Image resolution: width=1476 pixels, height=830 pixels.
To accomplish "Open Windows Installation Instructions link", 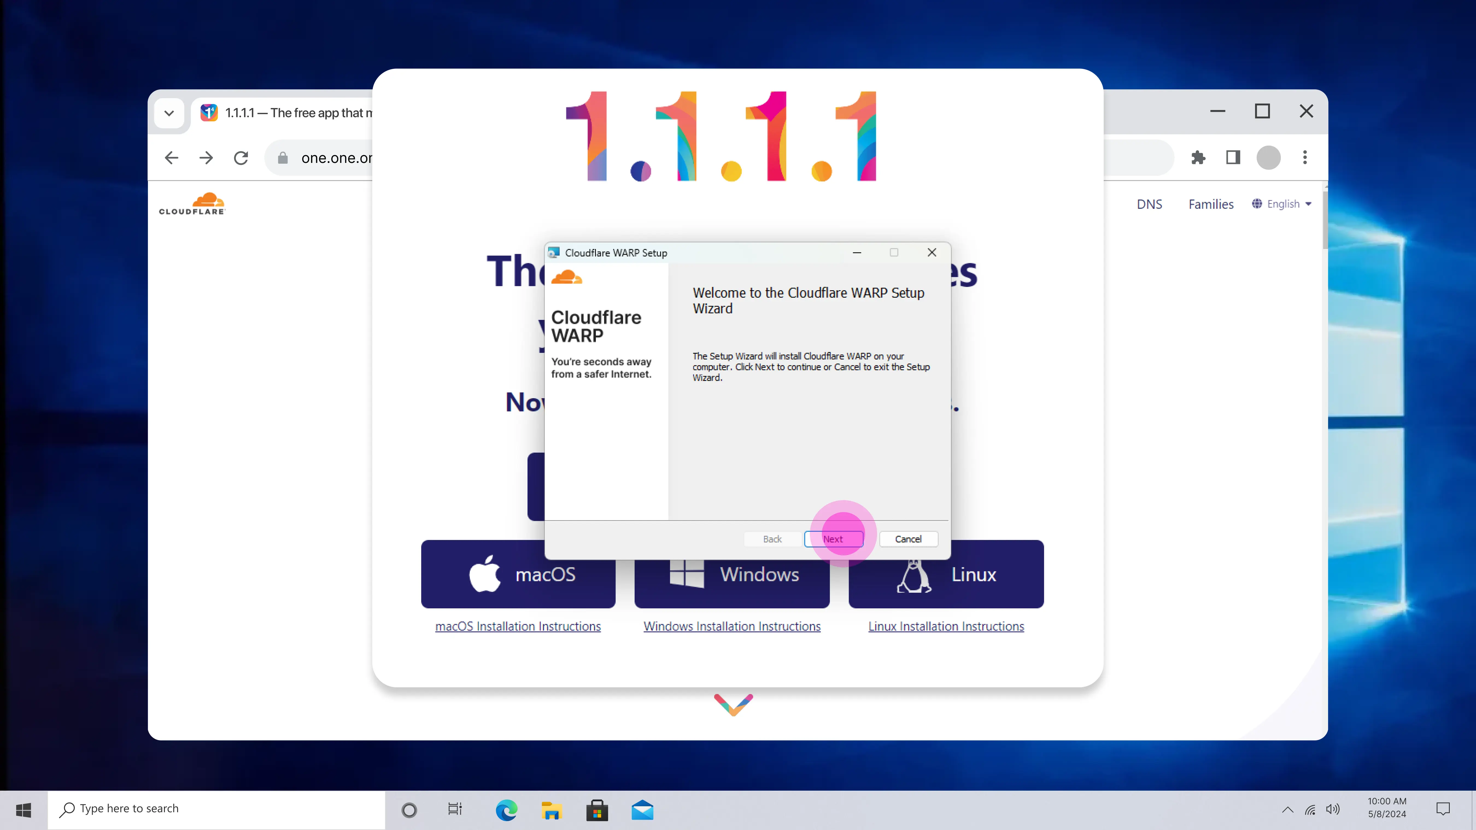I will click(x=732, y=626).
